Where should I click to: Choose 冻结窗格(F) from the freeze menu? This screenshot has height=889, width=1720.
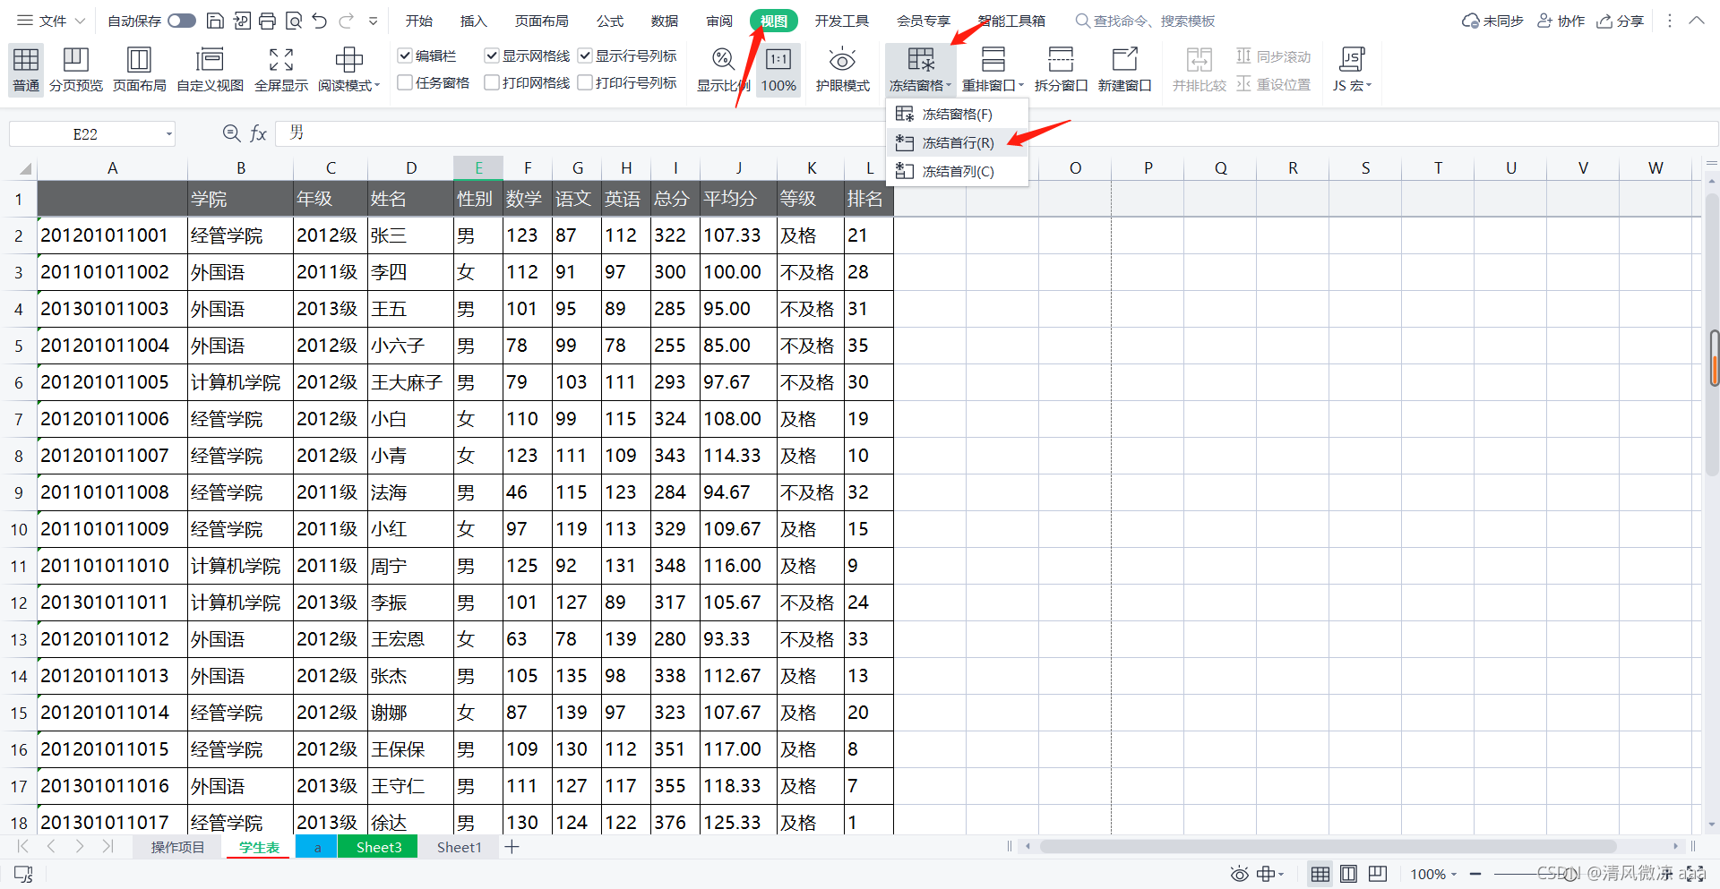click(x=957, y=114)
